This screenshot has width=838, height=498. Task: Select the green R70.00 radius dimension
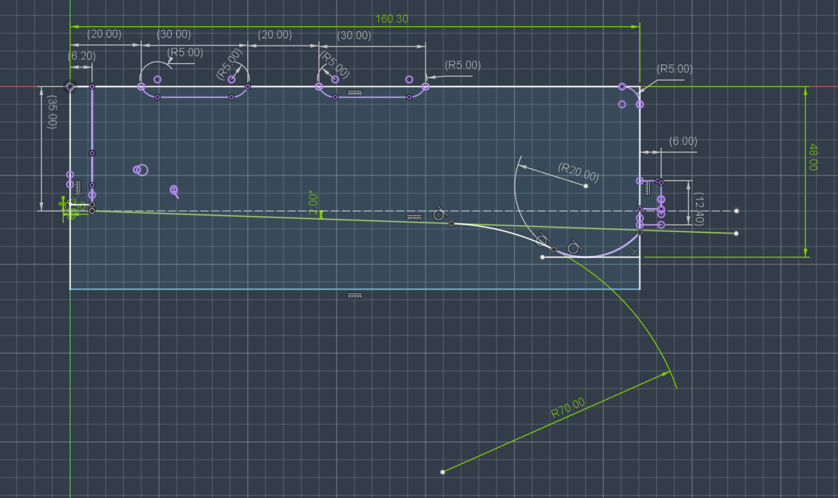pyautogui.click(x=568, y=407)
